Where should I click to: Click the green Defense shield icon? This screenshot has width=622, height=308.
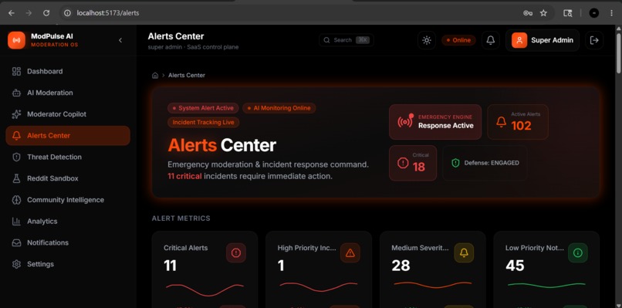click(455, 163)
